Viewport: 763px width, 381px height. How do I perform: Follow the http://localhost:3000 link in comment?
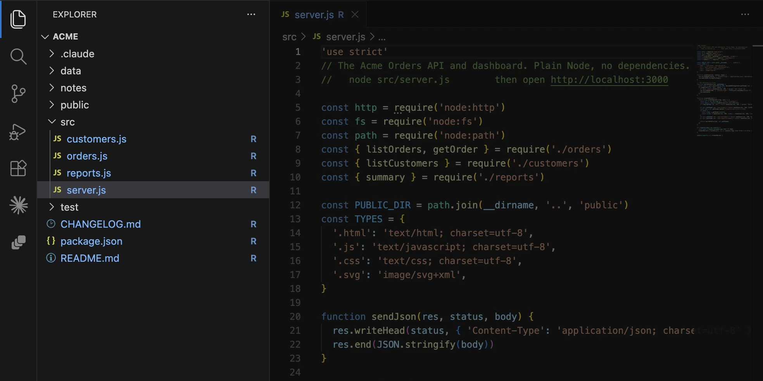609,80
